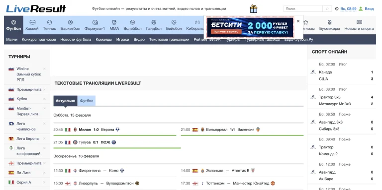
Task: Open the Baseball section icon
Action: point(174,22)
